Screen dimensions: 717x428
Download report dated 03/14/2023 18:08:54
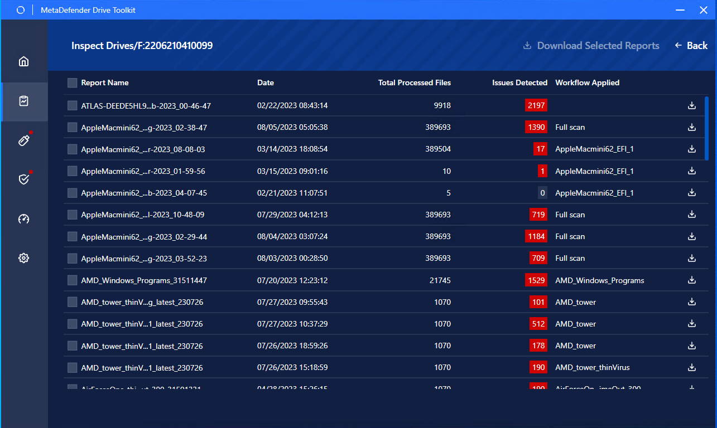coord(692,149)
